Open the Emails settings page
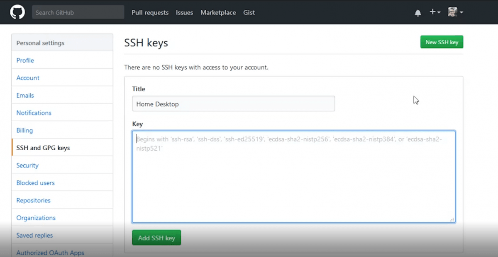The width and height of the screenshot is (498, 257). click(25, 95)
